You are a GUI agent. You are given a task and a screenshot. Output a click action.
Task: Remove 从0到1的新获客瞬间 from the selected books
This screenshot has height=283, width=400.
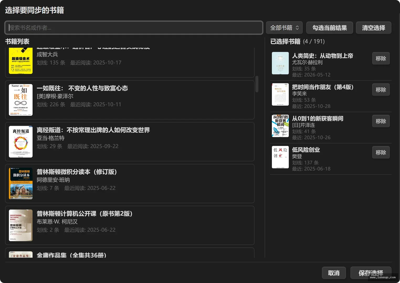click(x=381, y=121)
